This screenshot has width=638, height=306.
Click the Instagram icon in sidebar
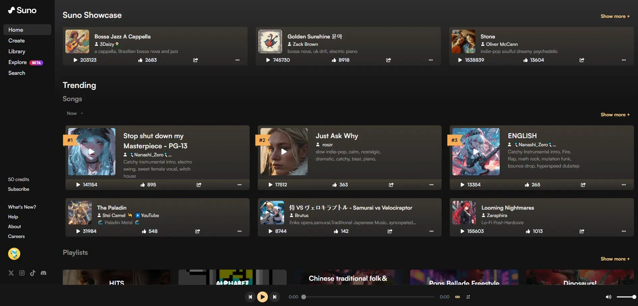click(x=22, y=273)
